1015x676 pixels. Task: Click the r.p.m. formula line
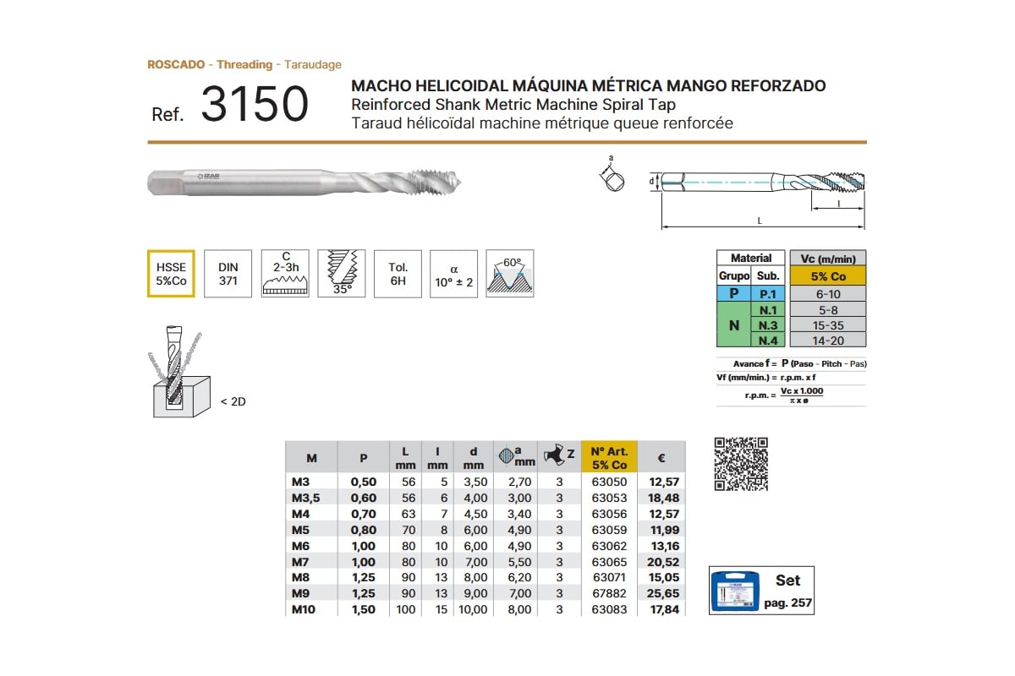[784, 395]
